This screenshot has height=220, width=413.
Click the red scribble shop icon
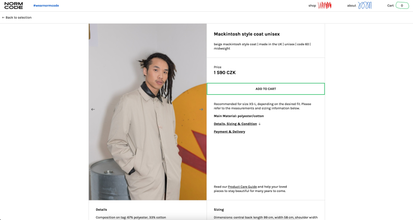324,5
